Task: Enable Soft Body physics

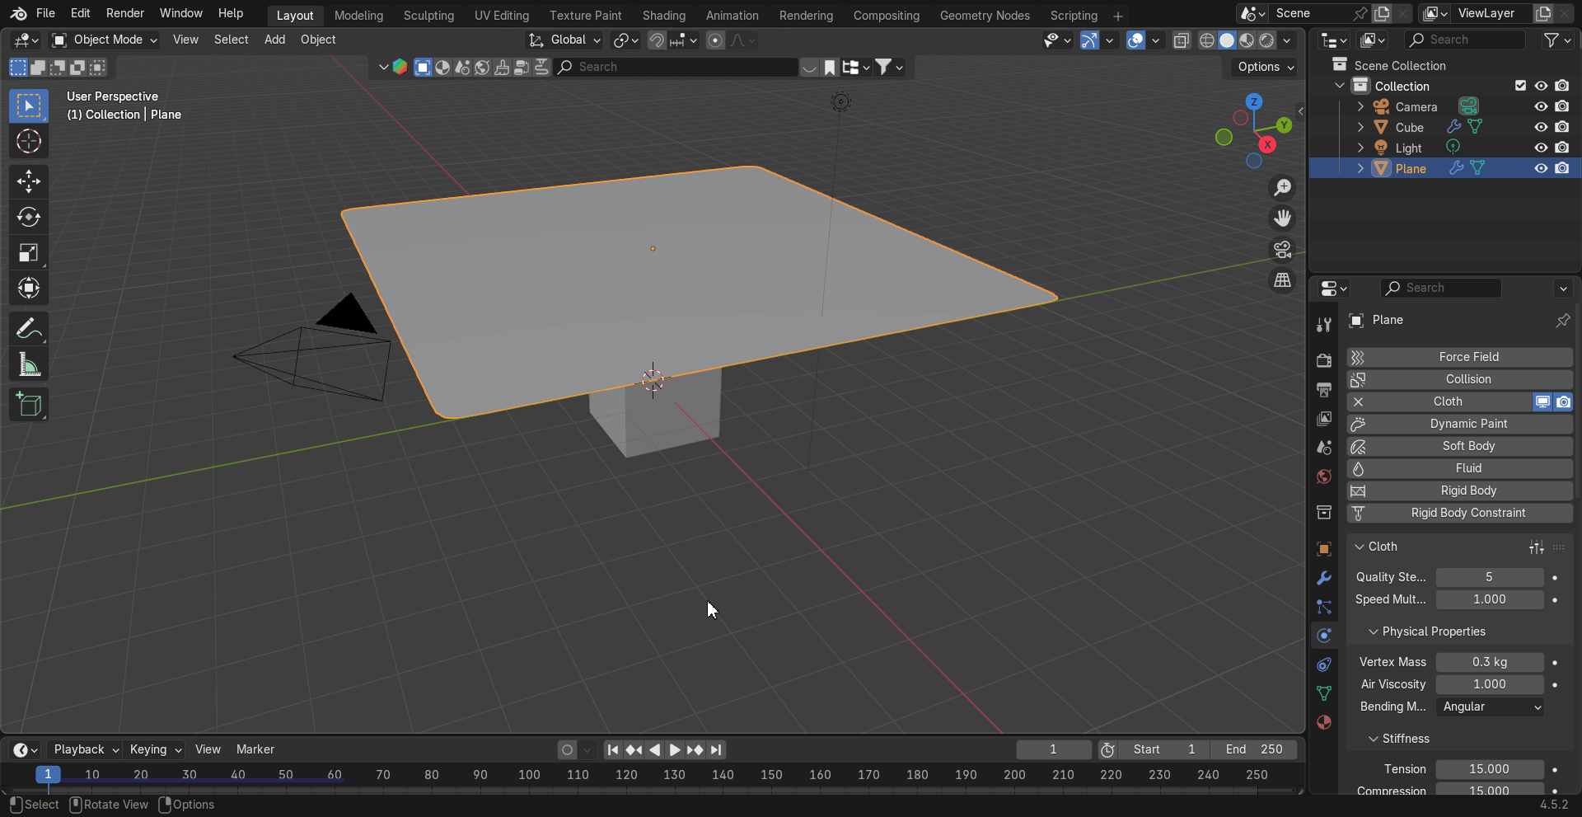Action: (x=1460, y=446)
